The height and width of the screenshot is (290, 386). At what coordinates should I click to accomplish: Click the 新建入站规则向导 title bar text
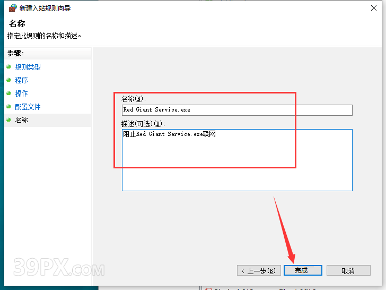coord(45,8)
